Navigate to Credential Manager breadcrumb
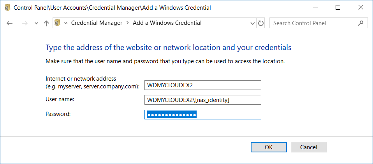Screen dimensions: 373x164 tap(97, 23)
